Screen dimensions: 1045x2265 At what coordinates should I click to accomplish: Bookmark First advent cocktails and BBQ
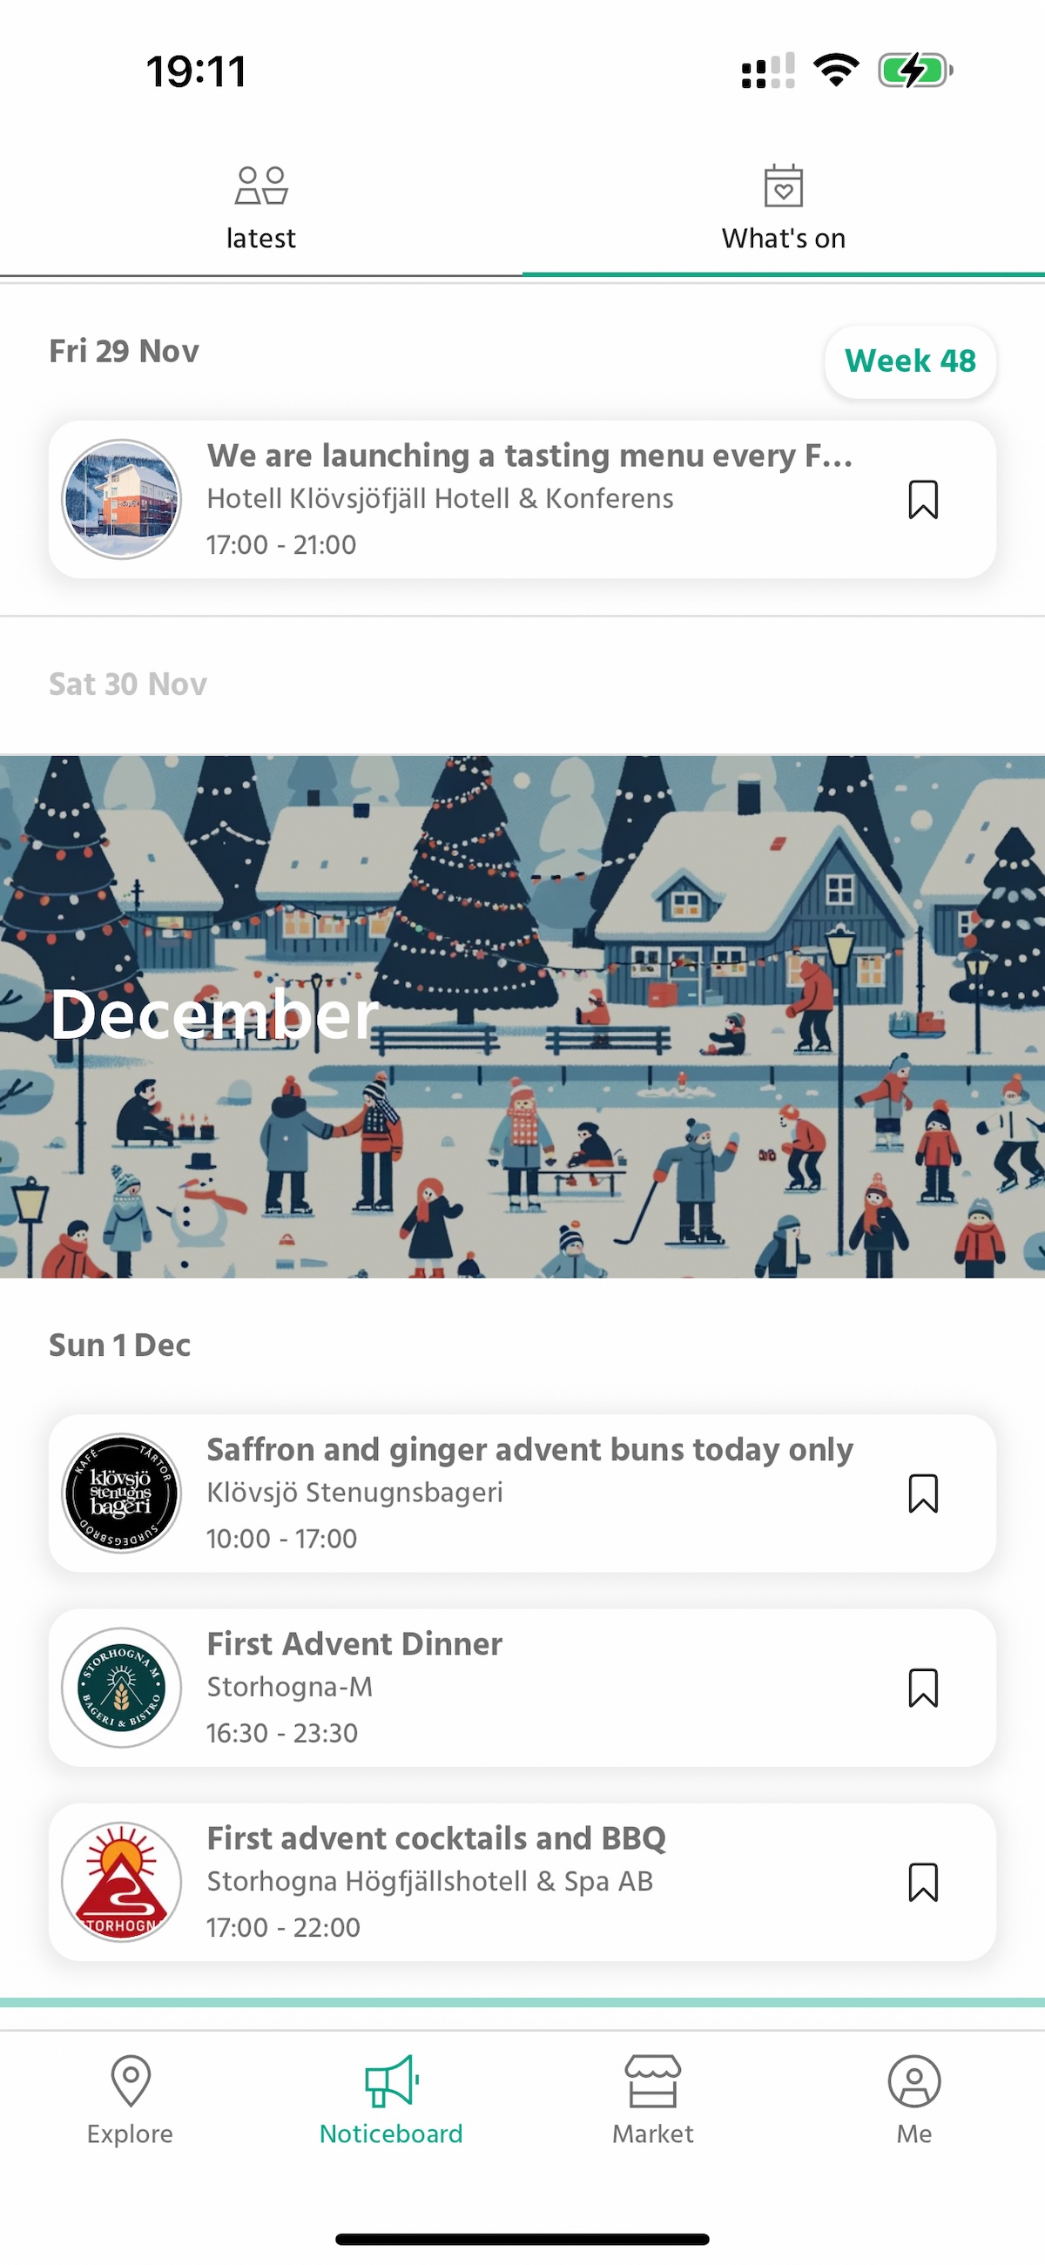pos(923,1882)
